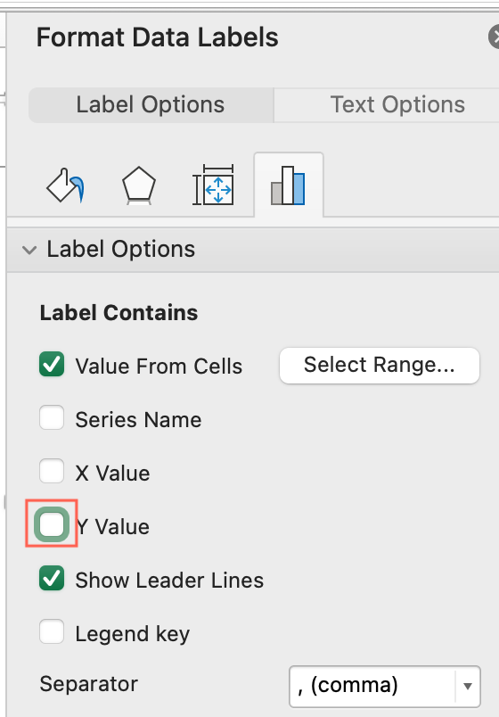Disable Show Leader Lines checkbox
Screen dimensions: 499x717
[x=52, y=578]
